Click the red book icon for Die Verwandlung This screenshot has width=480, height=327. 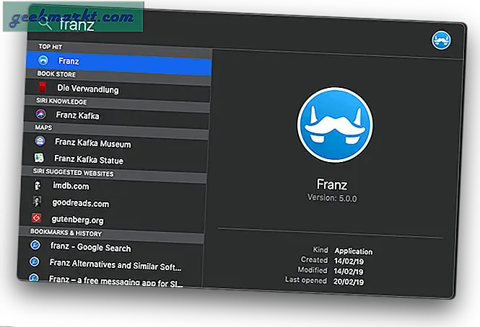point(41,89)
